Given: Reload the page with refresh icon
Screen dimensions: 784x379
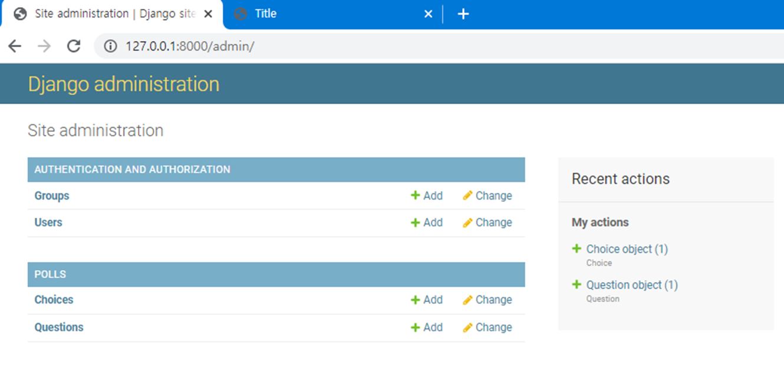Looking at the screenshot, I should click(x=74, y=46).
